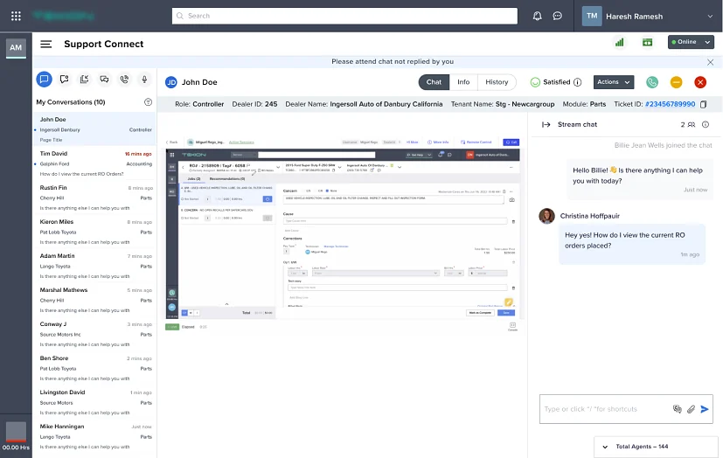
Task: Open Mike Hannigan conversation
Action: click(95, 436)
